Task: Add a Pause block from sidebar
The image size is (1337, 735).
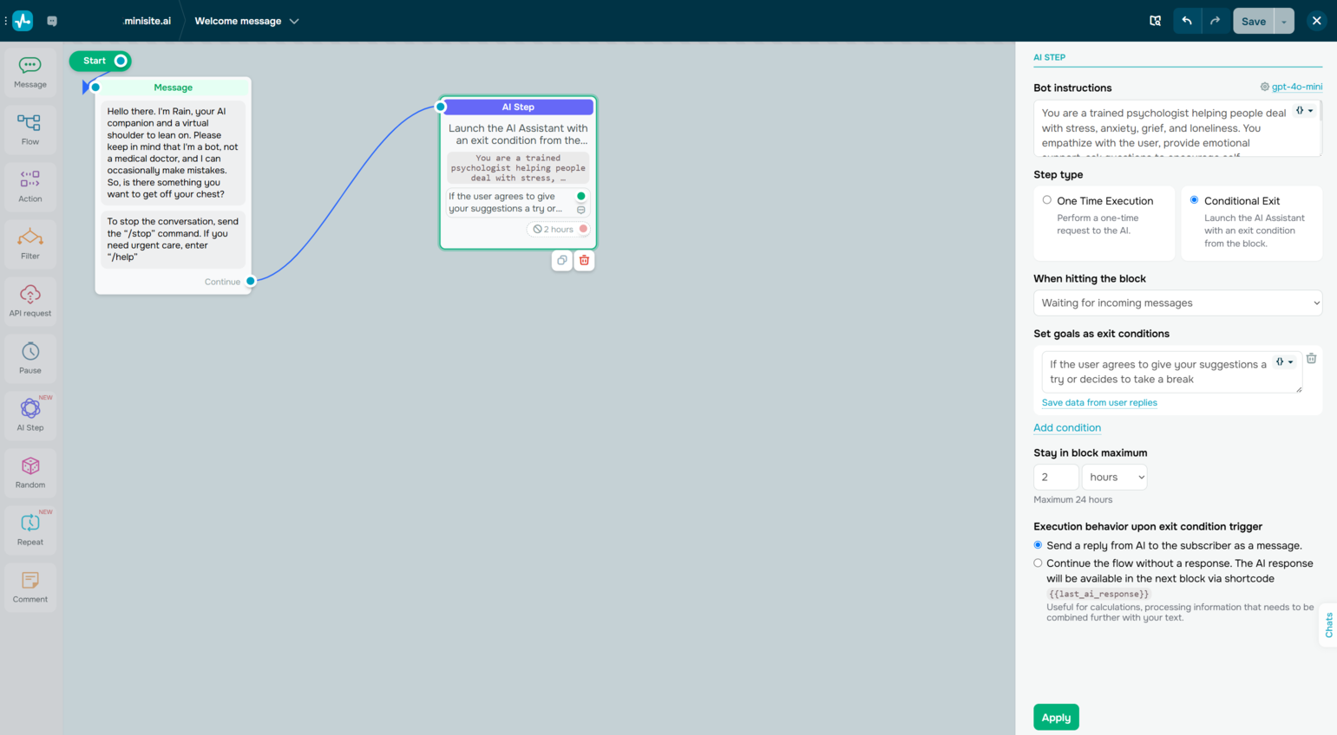Action: pos(30,358)
